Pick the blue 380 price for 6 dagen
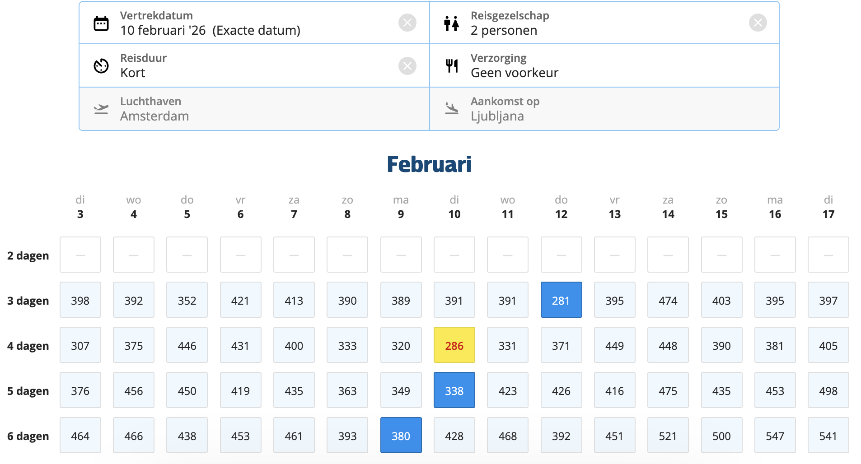 click(401, 436)
